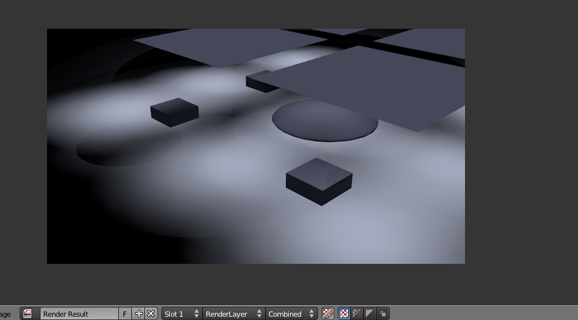This screenshot has height=320, width=578.
Task: Click the rendered image preview
Action: [256, 146]
